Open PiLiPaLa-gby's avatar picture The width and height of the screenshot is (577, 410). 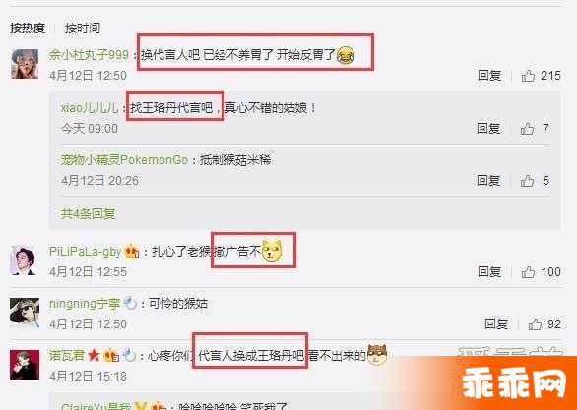[x=25, y=261]
